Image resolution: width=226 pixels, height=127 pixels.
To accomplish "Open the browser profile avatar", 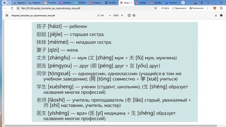I will (195, 2).
